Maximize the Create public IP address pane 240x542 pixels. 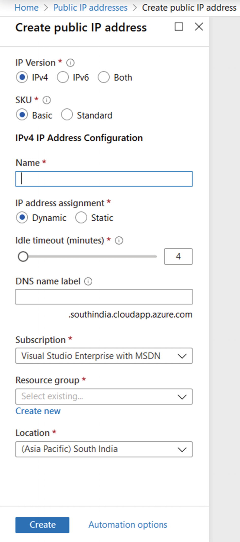pyautogui.click(x=179, y=27)
